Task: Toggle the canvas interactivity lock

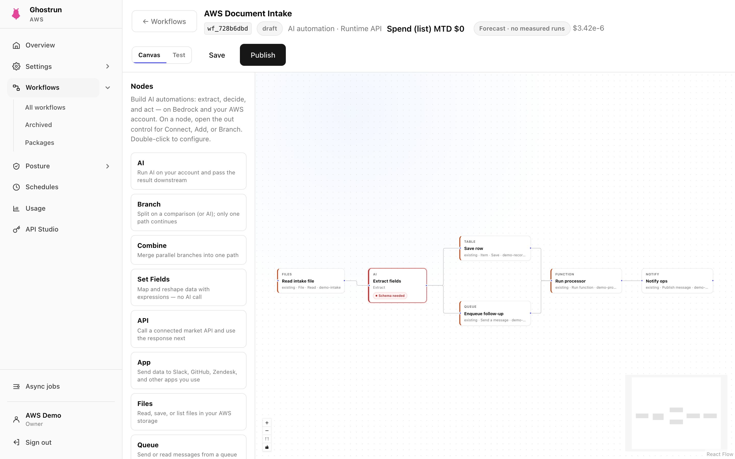Action: tap(267, 447)
